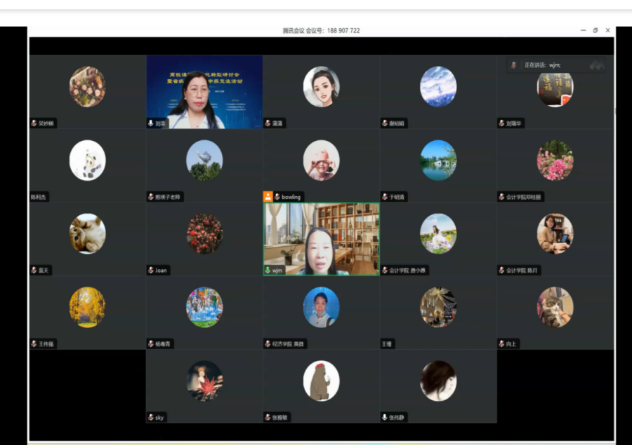Click the 腾讯会议 meeting number title
Viewport: 632px width, 445px height.
click(x=321, y=31)
